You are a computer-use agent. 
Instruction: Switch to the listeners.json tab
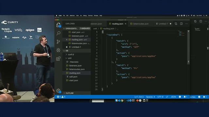(97, 24)
